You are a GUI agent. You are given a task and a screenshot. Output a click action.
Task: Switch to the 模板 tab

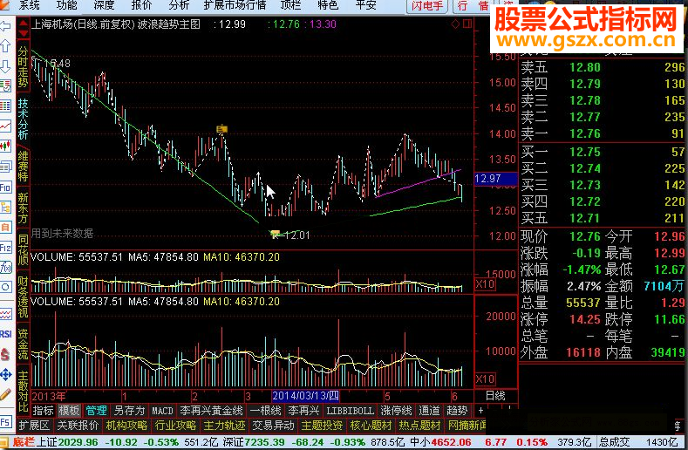tap(70, 411)
